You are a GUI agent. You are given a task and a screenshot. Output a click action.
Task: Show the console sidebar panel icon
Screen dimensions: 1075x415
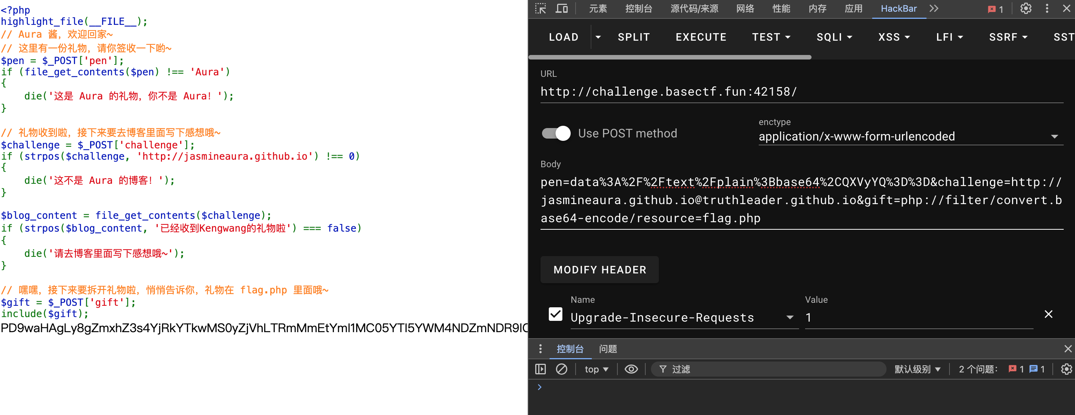coord(541,369)
